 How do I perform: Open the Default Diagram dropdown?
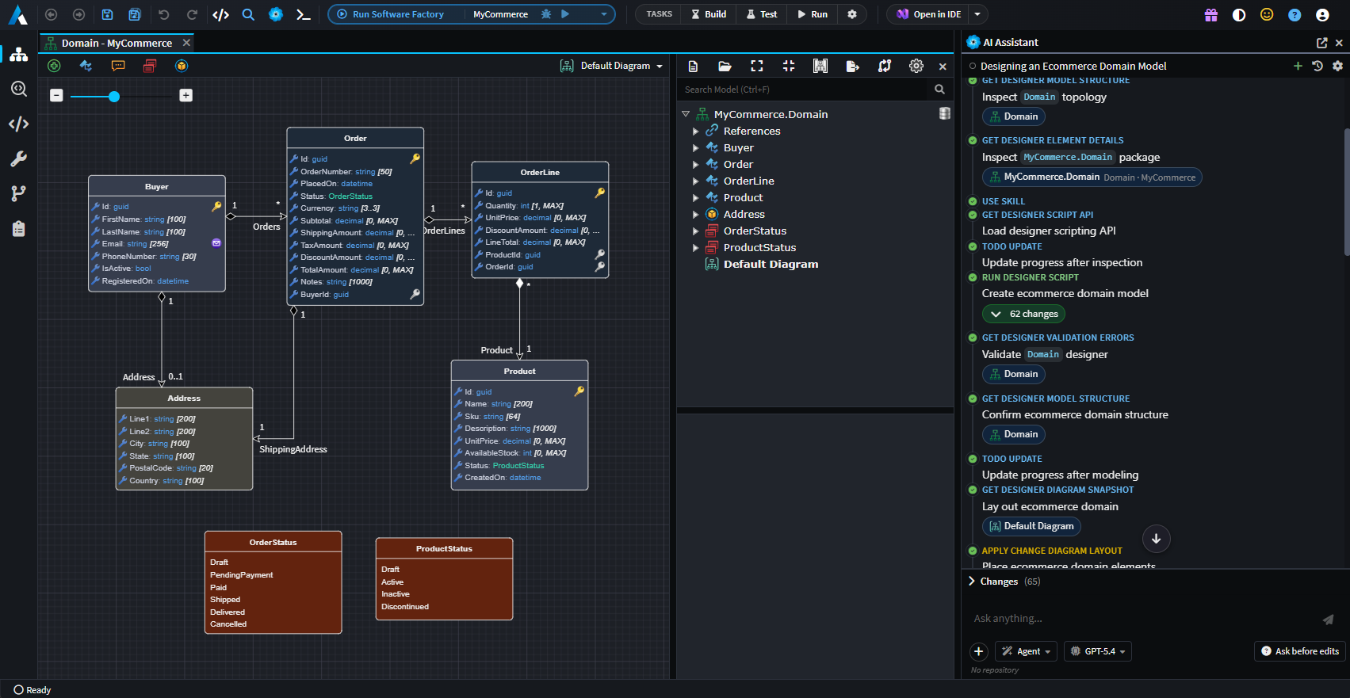point(611,66)
